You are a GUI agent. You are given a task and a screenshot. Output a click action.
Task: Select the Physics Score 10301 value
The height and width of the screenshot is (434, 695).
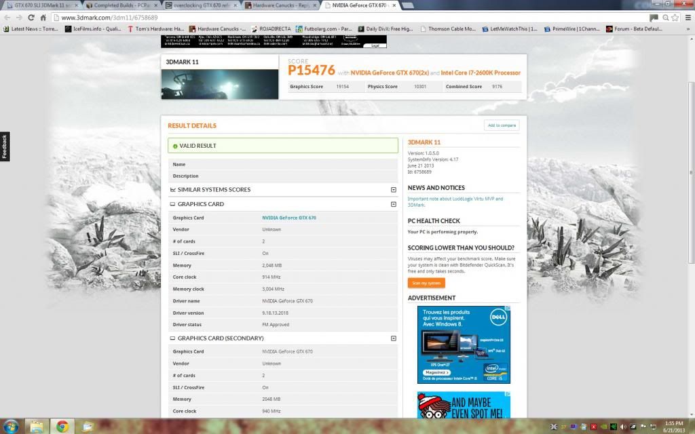click(419, 87)
